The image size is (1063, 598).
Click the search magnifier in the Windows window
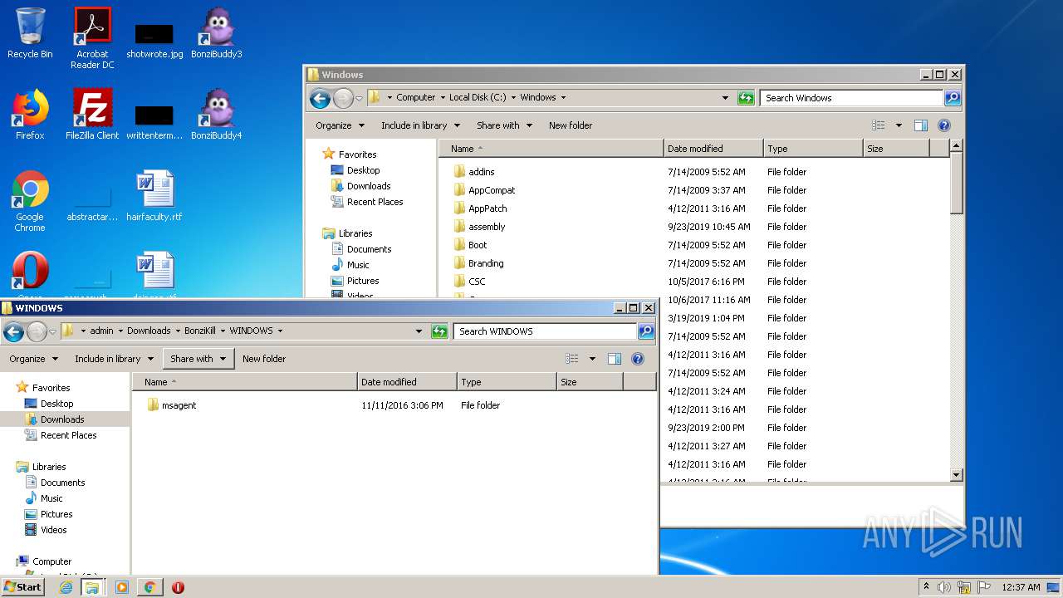953,98
